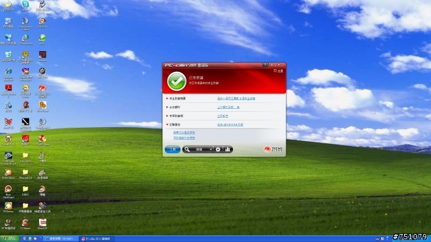This screenshot has height=242, width=431.
Task: Open scan options dropdown arrow beside scan button
Action: click(211, 149)
